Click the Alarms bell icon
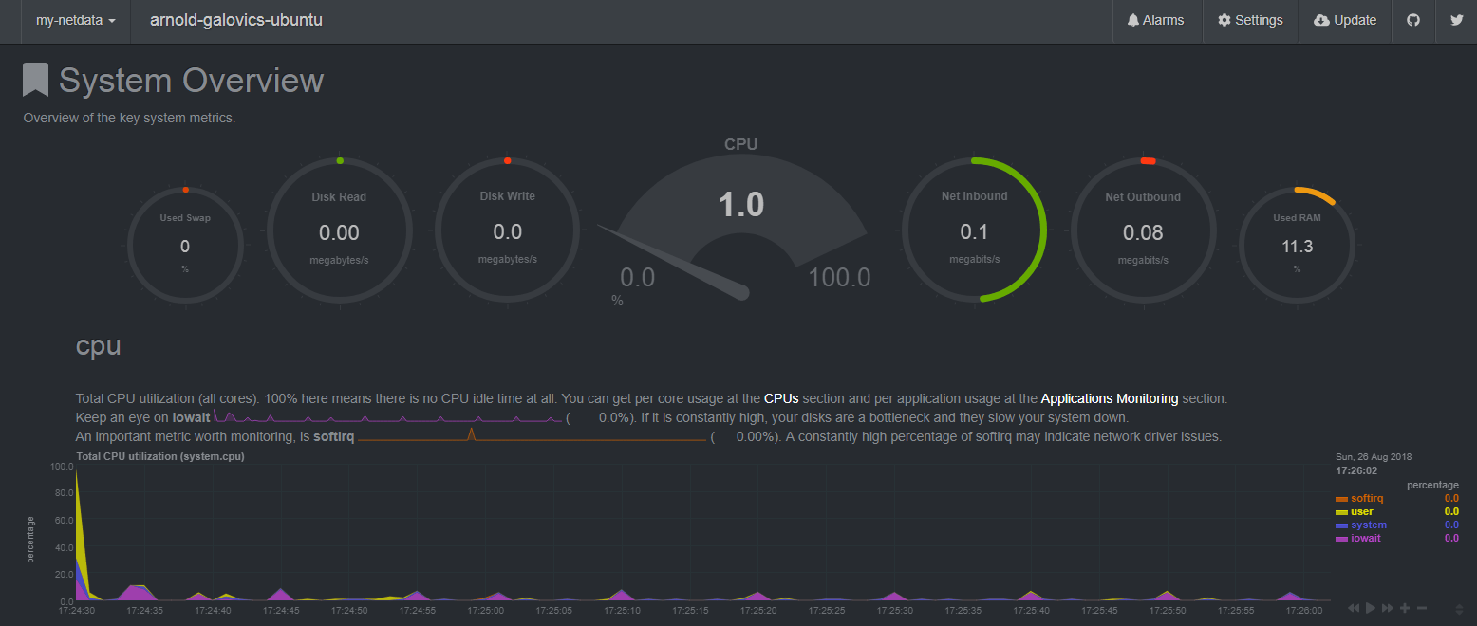The image size is (1477, 626). point(1135,20)
